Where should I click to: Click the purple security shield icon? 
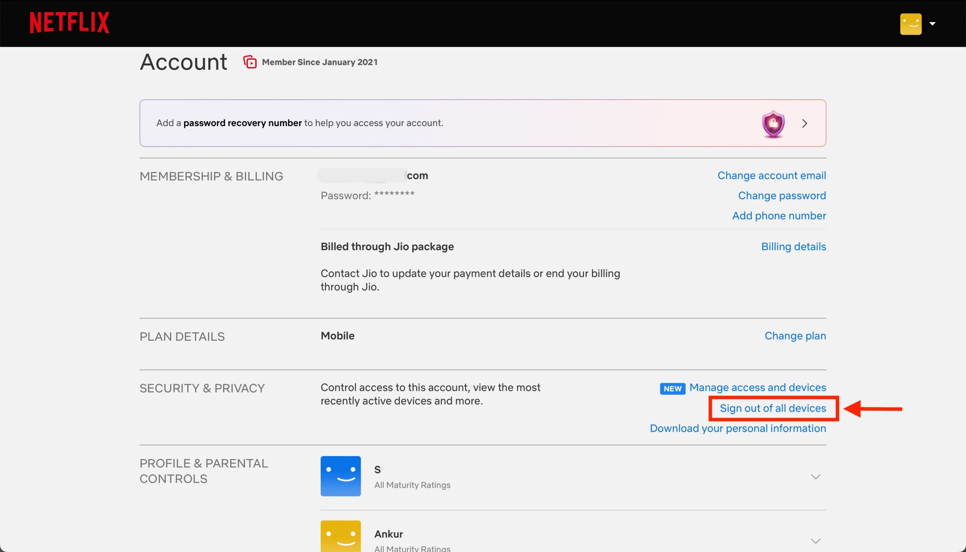tap(773, 124)
